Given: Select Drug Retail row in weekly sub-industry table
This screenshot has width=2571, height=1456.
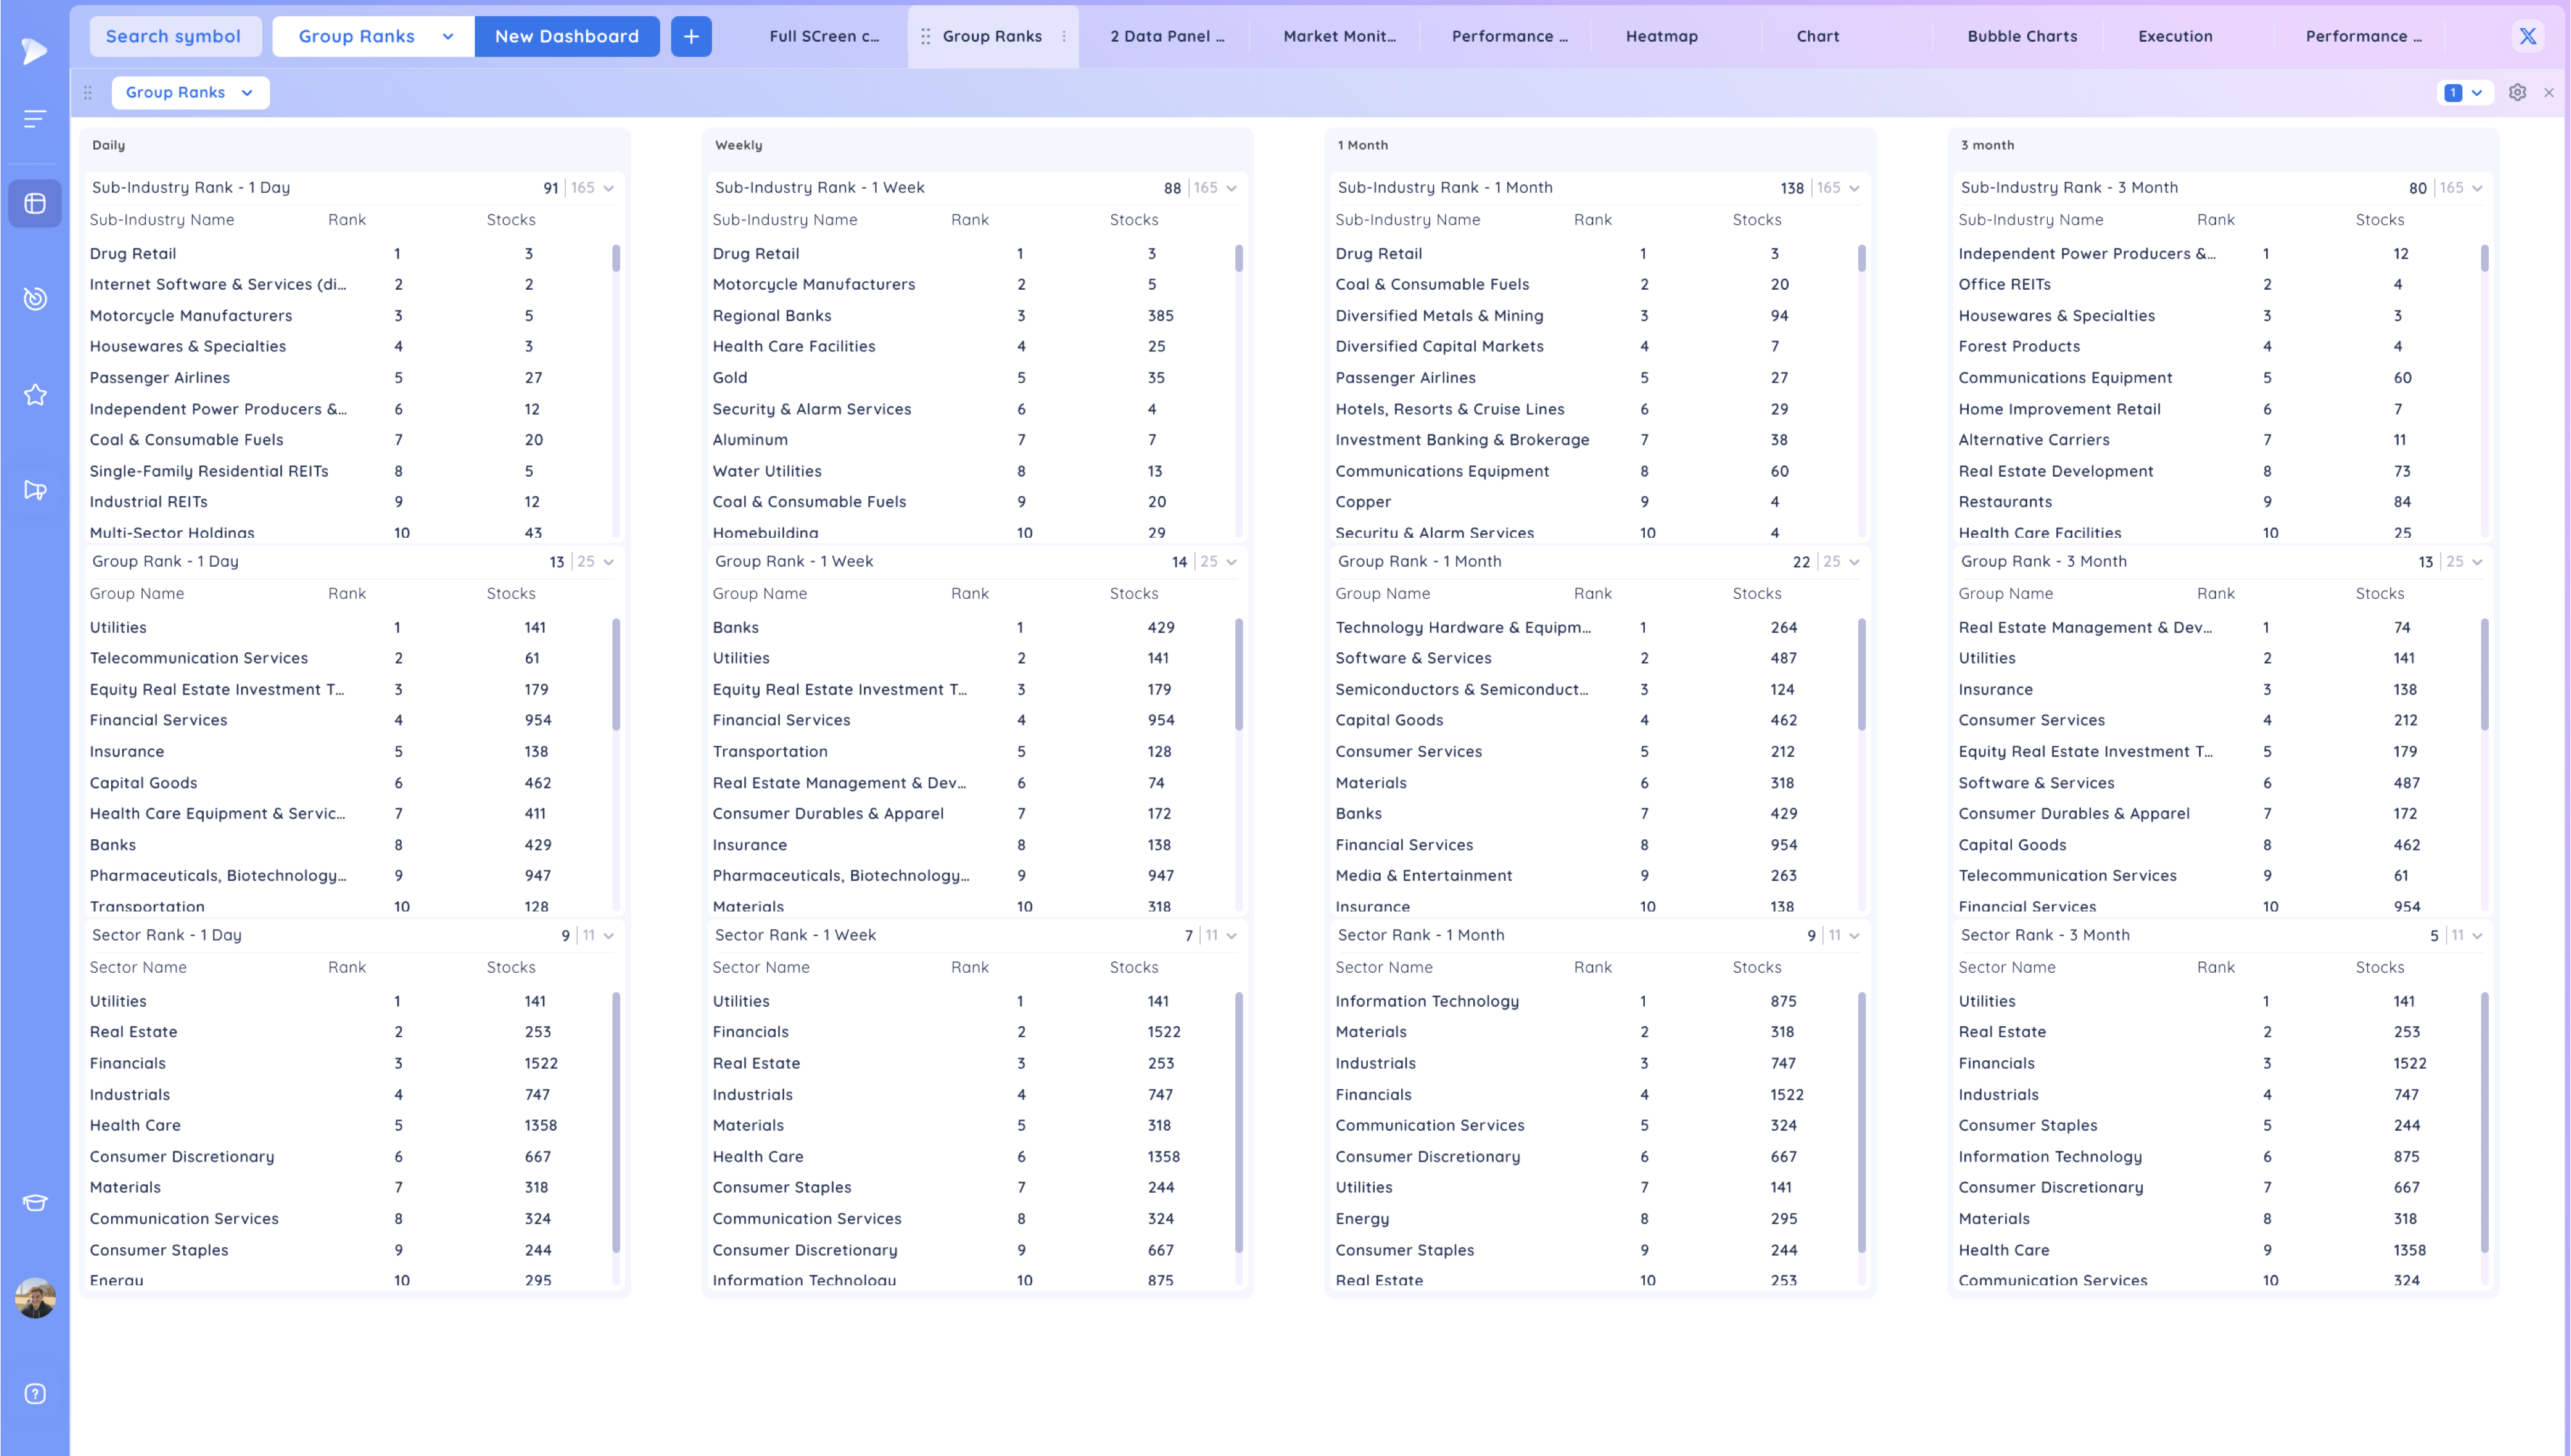Looking at the screenshot, I should click(x=756, y=254).
